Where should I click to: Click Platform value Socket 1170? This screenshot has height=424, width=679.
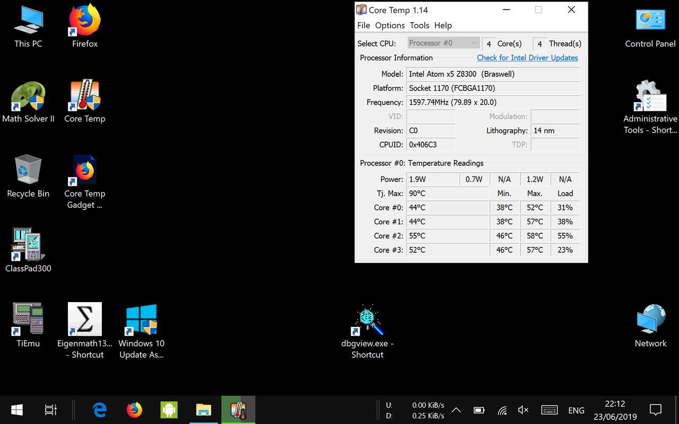pos(493,88)
